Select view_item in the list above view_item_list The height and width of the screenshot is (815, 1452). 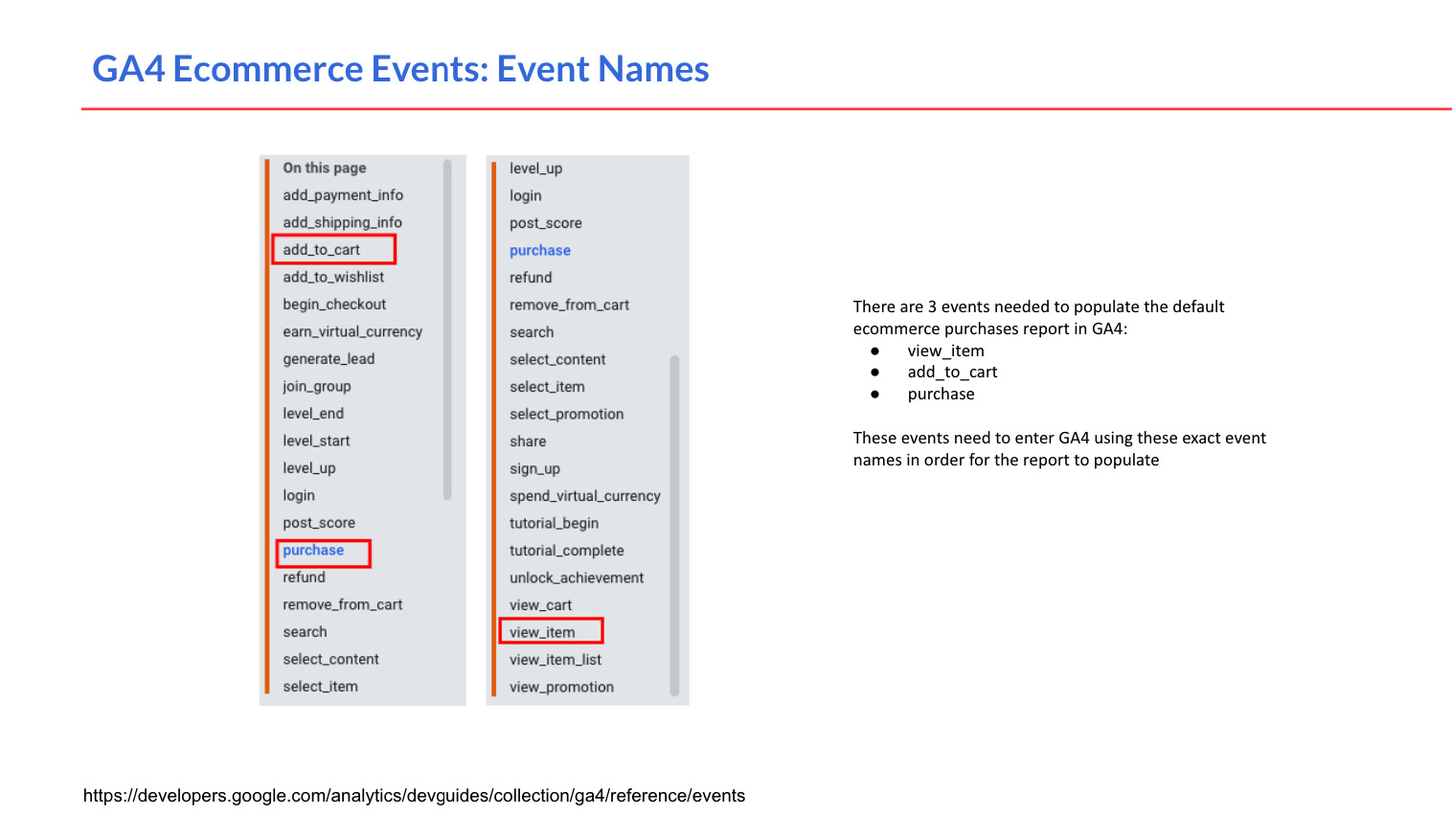coord(542,632)
